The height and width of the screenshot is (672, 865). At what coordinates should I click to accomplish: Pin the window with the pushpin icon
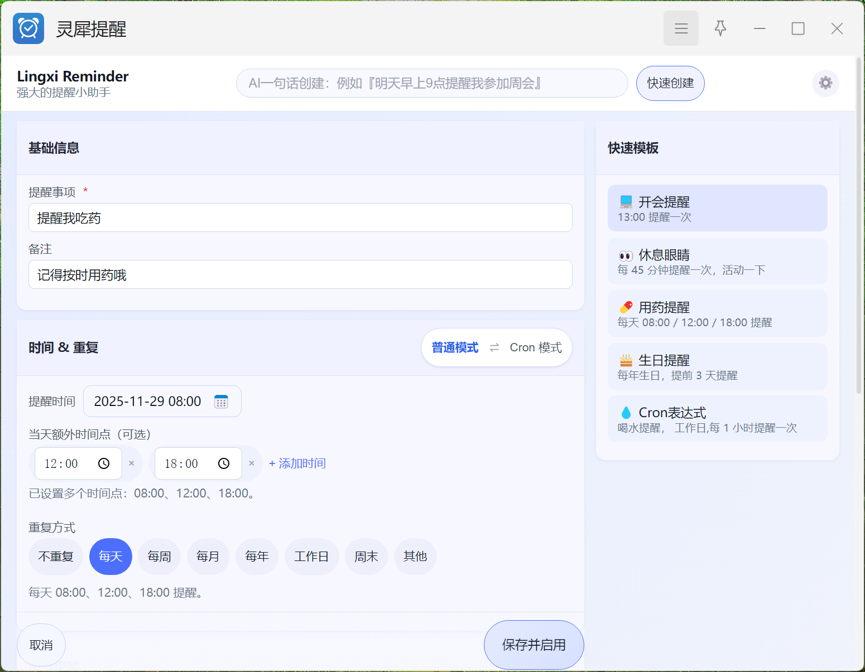(720, 28)
